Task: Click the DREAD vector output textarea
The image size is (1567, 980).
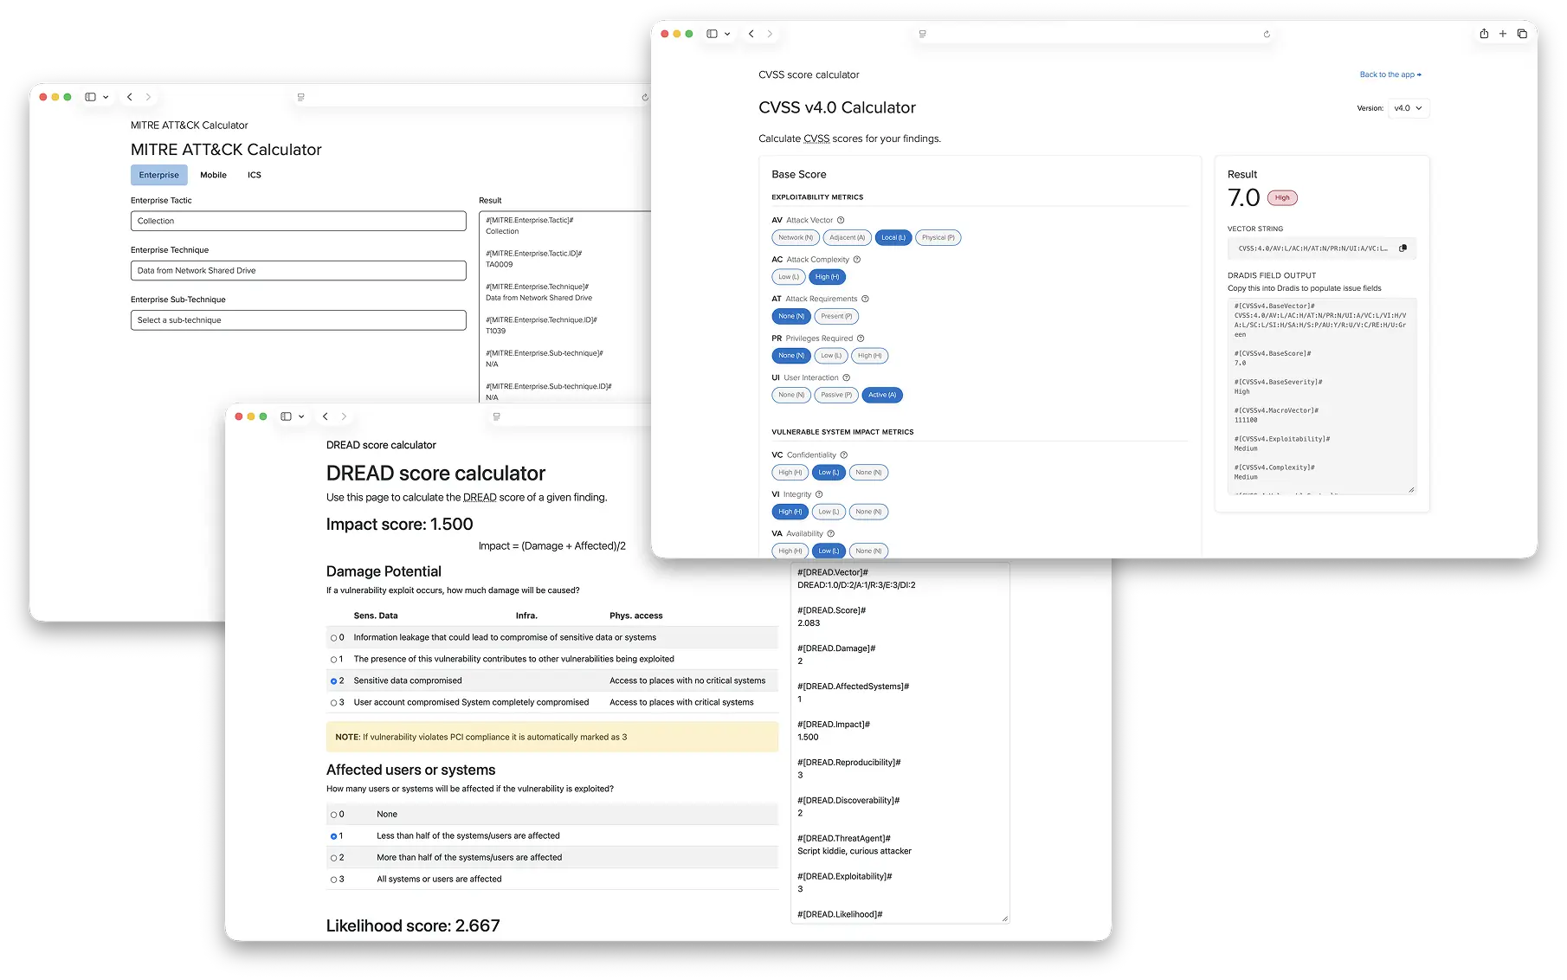Action: (x=900, y=742)
